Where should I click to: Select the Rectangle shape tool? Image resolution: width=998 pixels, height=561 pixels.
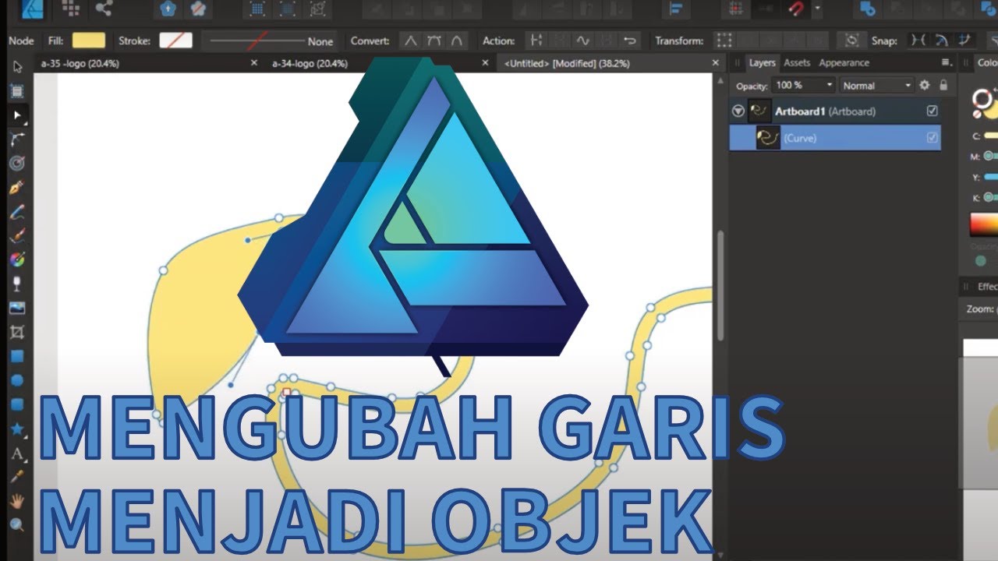(x=16, y=356)
